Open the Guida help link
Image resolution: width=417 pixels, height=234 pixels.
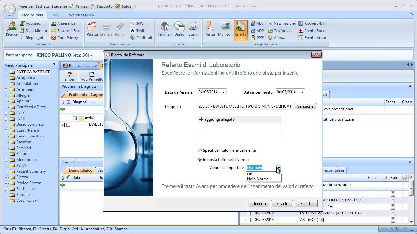pyautogui.click(x=123, y=6)
